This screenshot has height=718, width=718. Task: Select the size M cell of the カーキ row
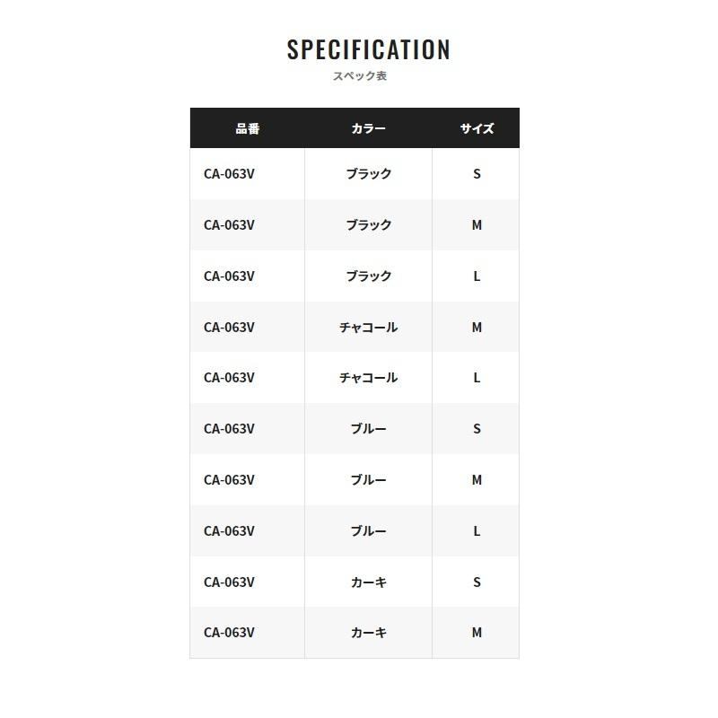point(477,633)
